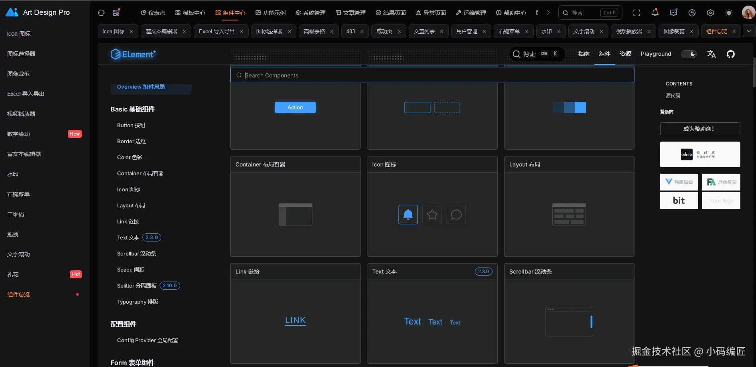This screenshot has width=756, height=367.
Task: Open the 帮助中心 top menu
Action: click(x=511, y=13)
